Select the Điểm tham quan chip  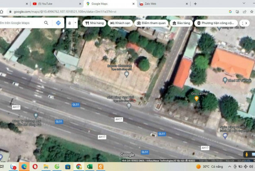[151, 23]
